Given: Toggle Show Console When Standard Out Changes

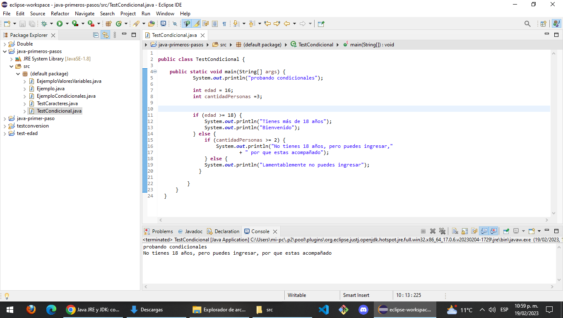Looking at the screenshot, I should pyautogui.click(x=484, y=231).
